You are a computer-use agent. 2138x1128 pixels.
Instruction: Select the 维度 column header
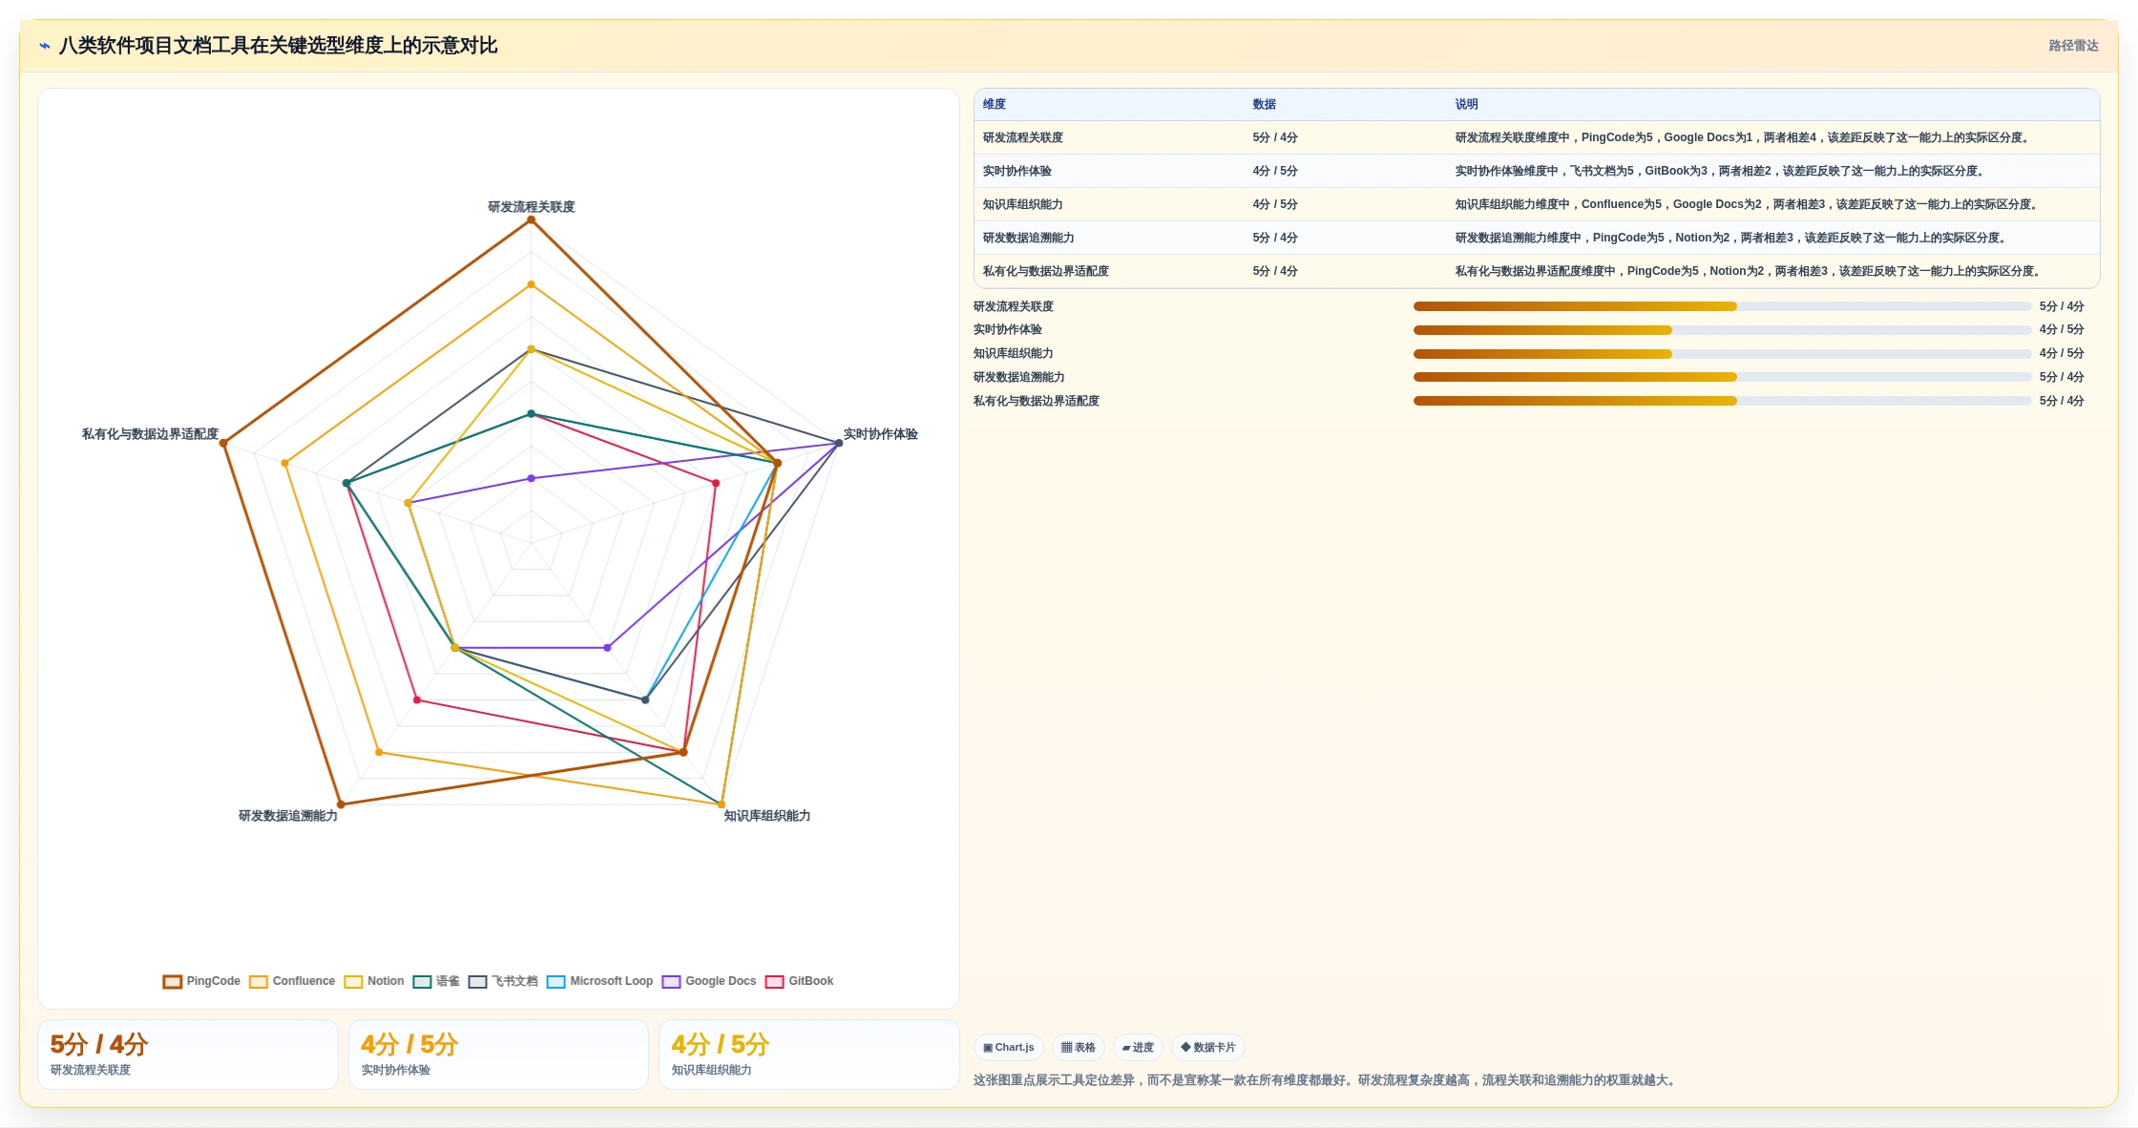995,104
